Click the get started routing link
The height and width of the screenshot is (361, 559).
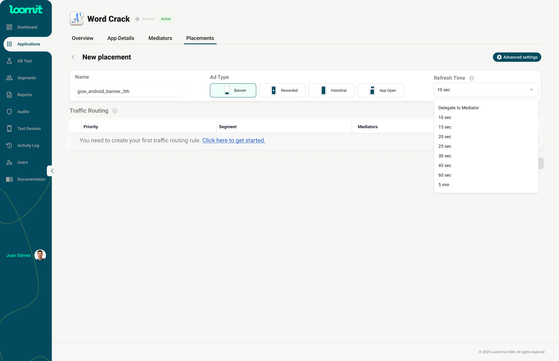point(233,140)
